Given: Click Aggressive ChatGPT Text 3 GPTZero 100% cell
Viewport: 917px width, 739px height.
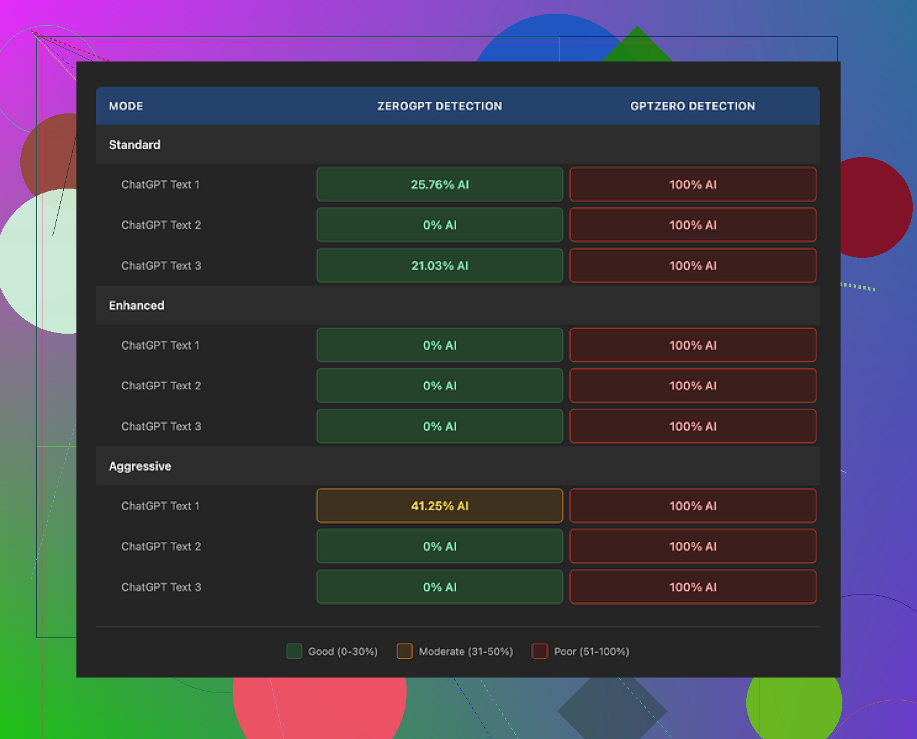Looking at the screenshot, I should click(693, 587).
